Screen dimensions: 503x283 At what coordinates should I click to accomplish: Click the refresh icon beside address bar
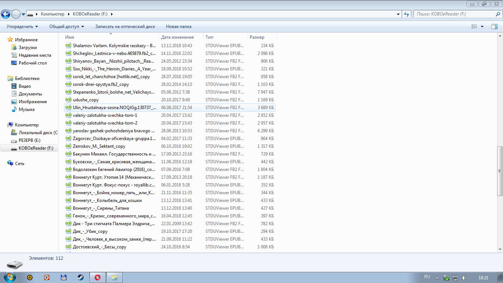[407, 14]
